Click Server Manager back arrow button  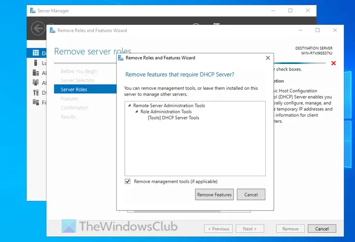(x=38, y=28)
